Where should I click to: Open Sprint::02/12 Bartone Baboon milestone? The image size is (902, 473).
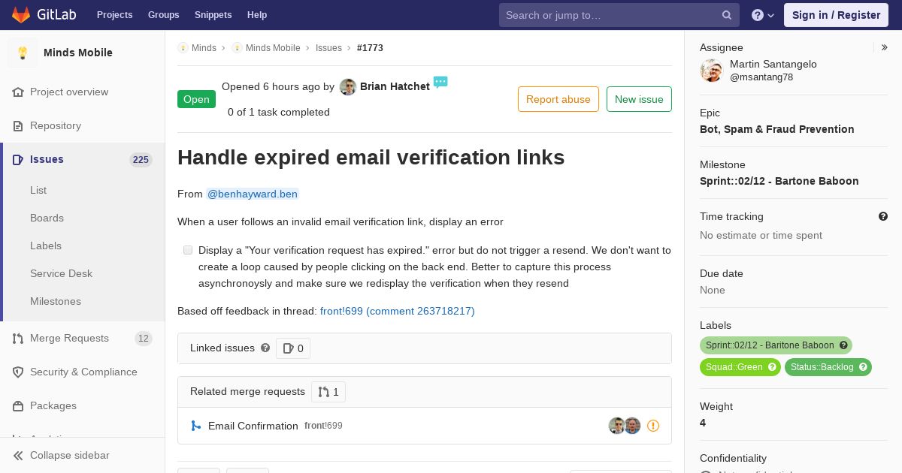(779, 181)
